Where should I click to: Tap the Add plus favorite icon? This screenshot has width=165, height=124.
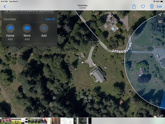click(x=44, y=28)
